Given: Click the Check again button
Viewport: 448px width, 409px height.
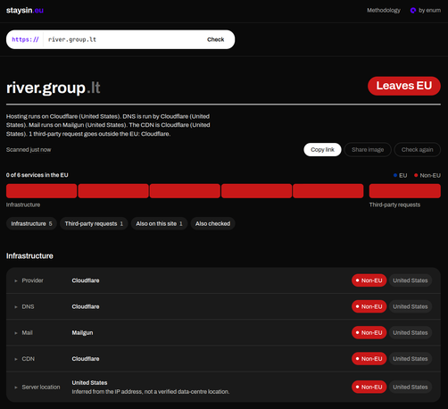Looking at the screenshot, I should pyautogui.click(x=417, y=149).
